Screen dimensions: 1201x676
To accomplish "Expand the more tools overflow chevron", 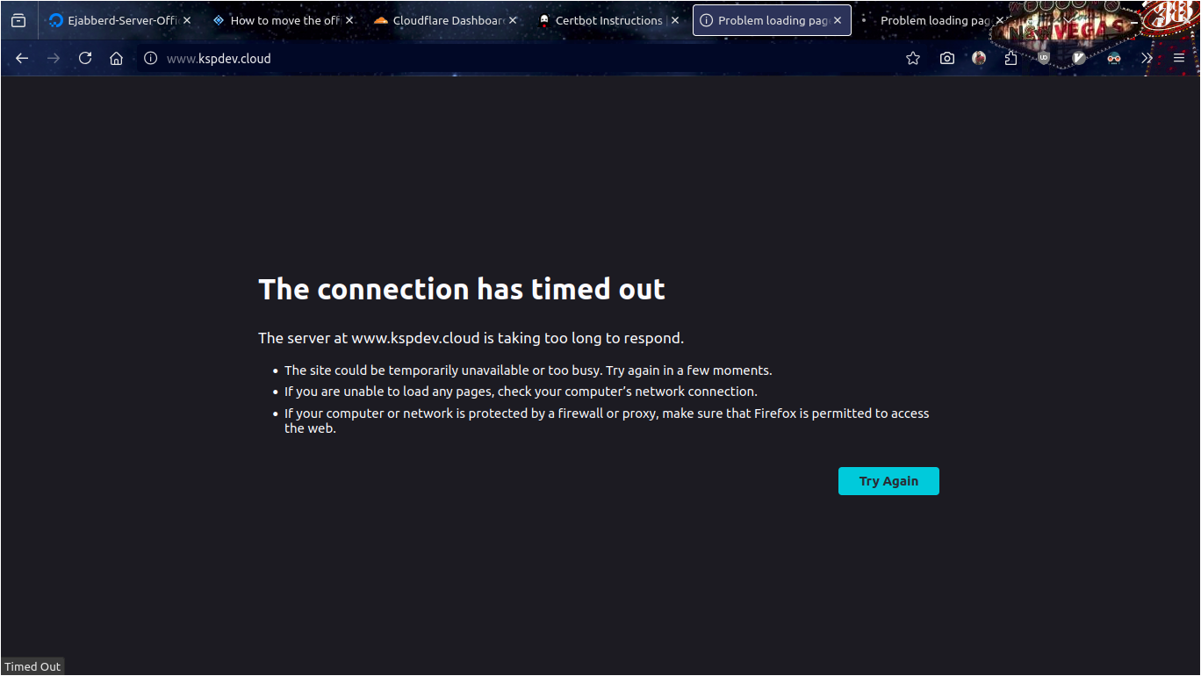I will coord(1147,58).
